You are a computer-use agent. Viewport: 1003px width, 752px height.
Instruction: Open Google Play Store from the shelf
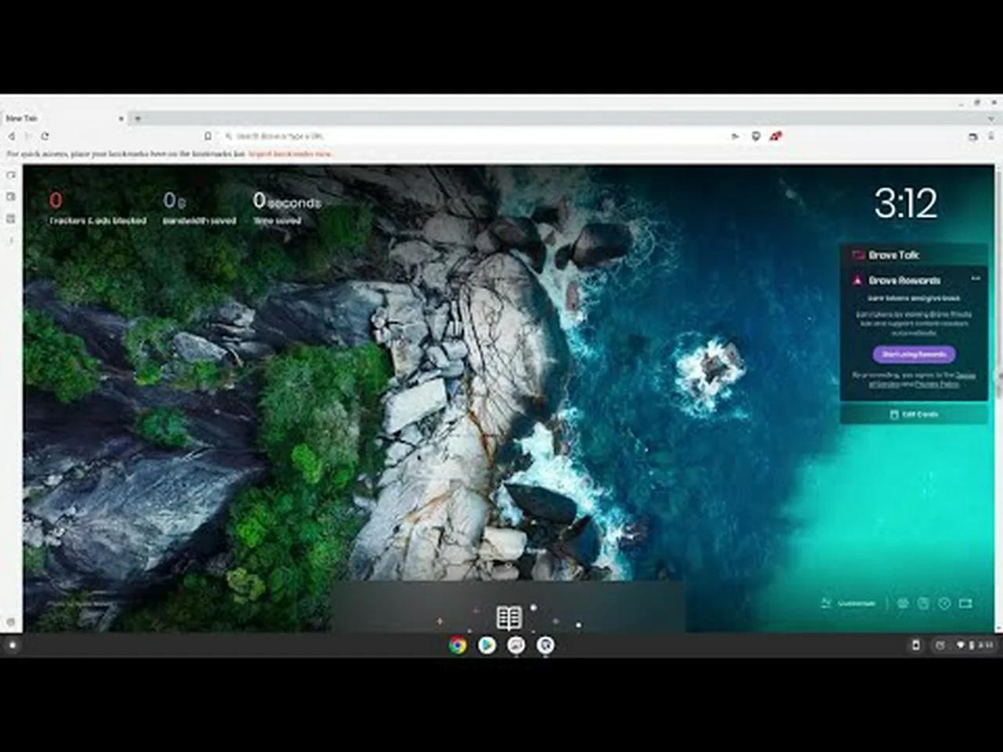click(487, 645)
